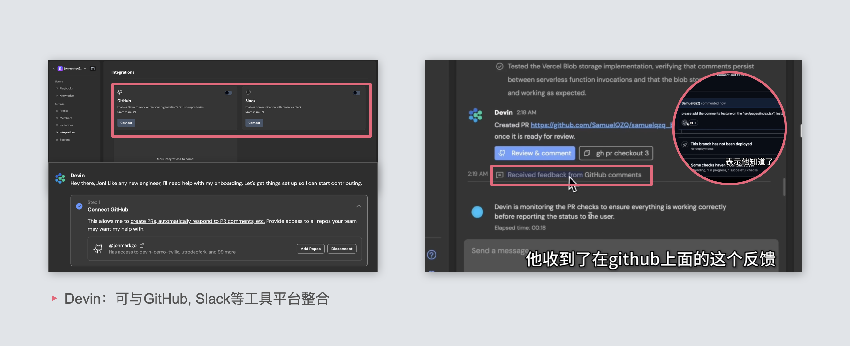Viewport: 850px width, 346px height.
Task: Click 'More integrations to come!' text
Action: pos(175,159)
